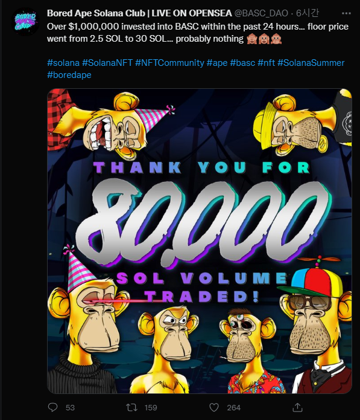This screenshot has height=420, width=360.
Task: Open the share upload icon
Action: click(x=297, y=407)
